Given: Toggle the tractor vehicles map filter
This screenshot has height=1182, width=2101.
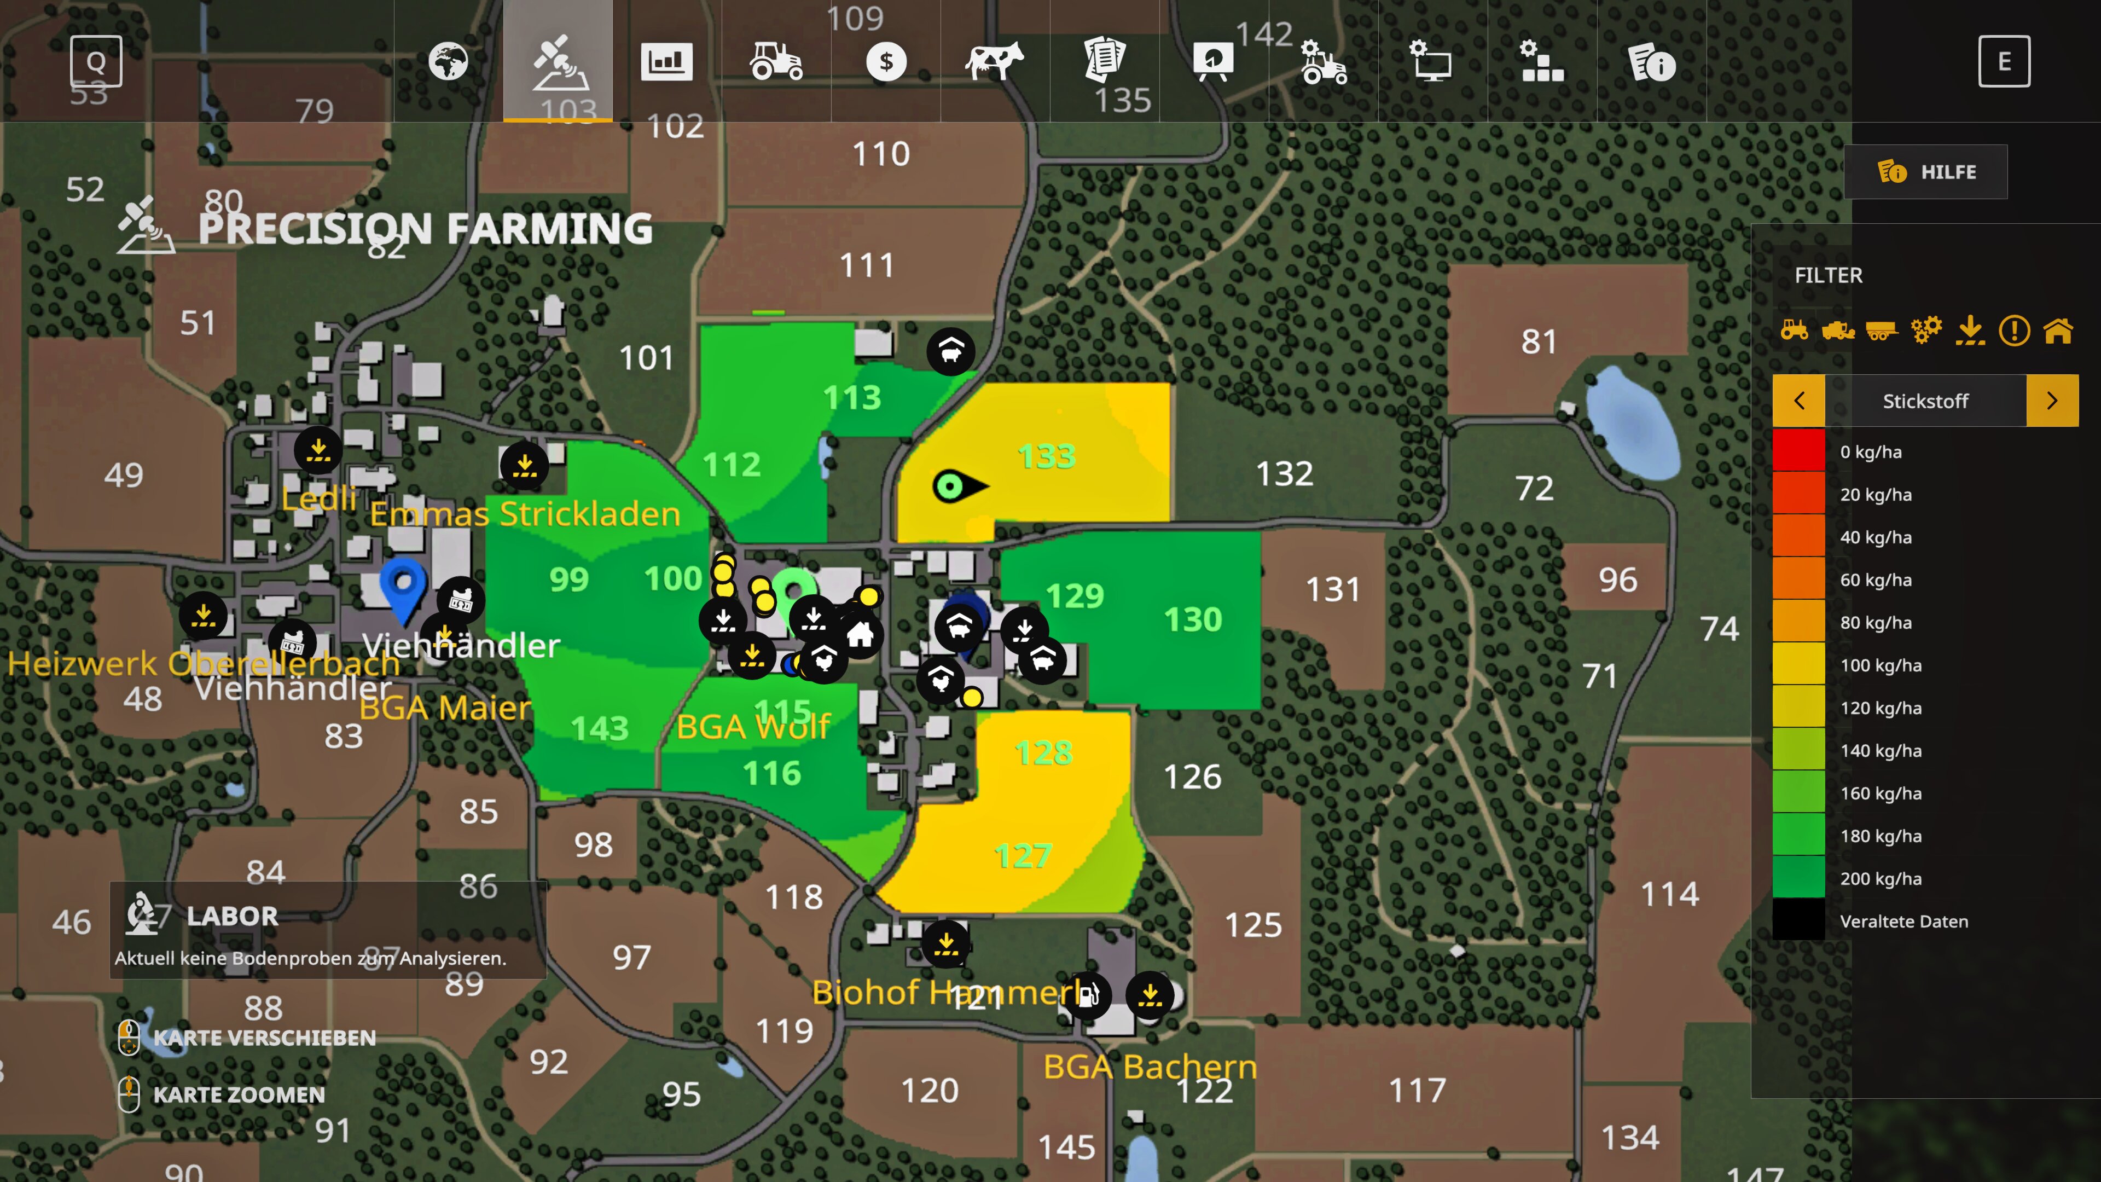Looking at the screenshot, I should click(x=1795, y=331).
